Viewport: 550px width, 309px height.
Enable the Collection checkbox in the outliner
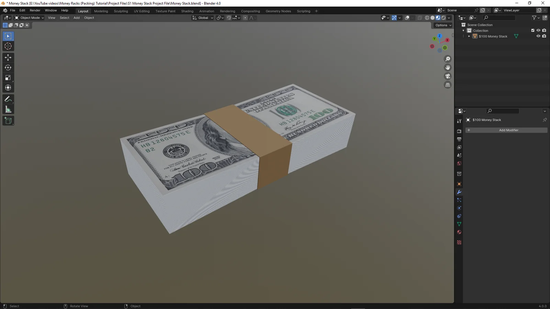[x=532, y=30]
